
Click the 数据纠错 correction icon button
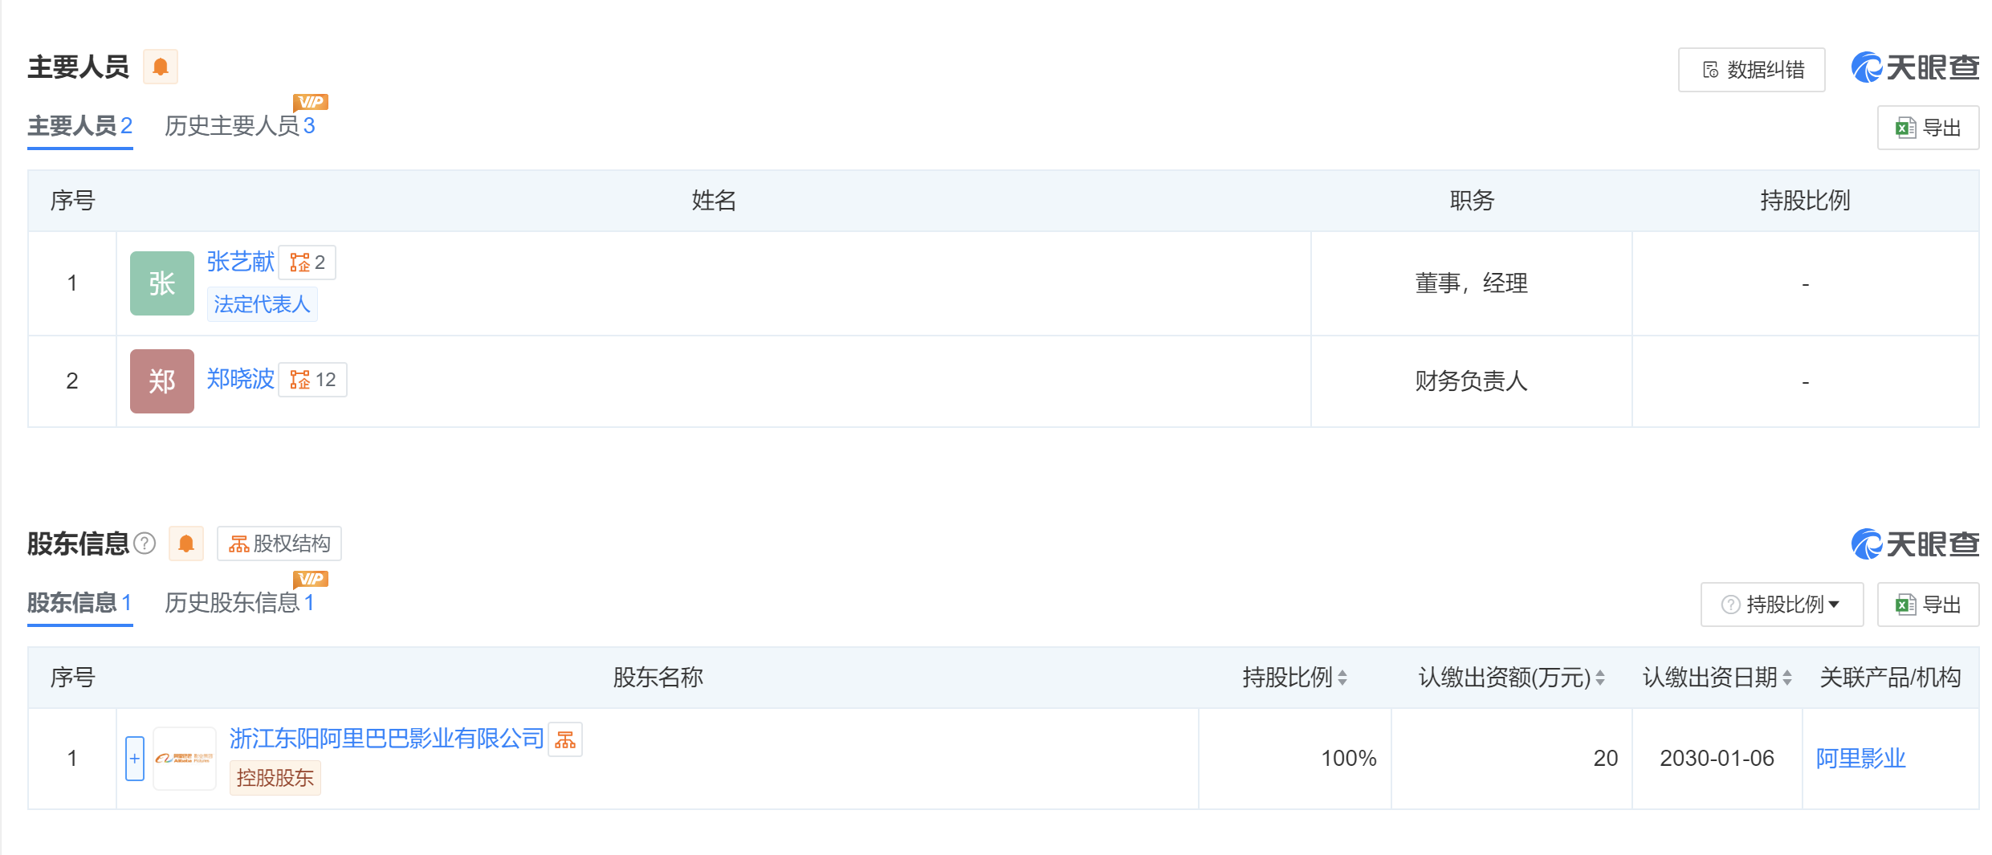[1751, 70]
